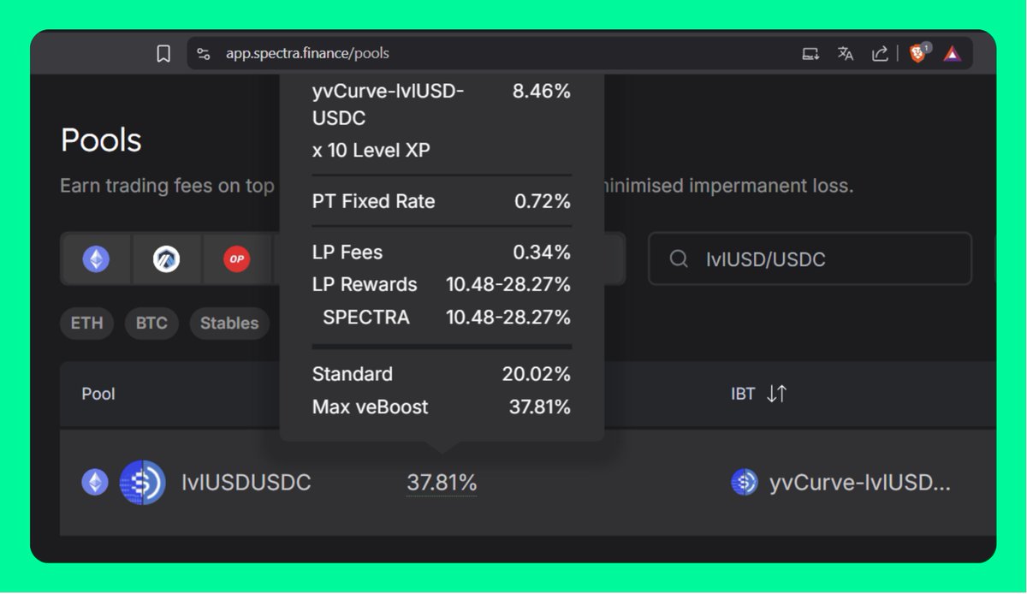Screen dimensions: 1027x594
Task: Click the 8.46% value in the tooltip
Action: (541, 92)
